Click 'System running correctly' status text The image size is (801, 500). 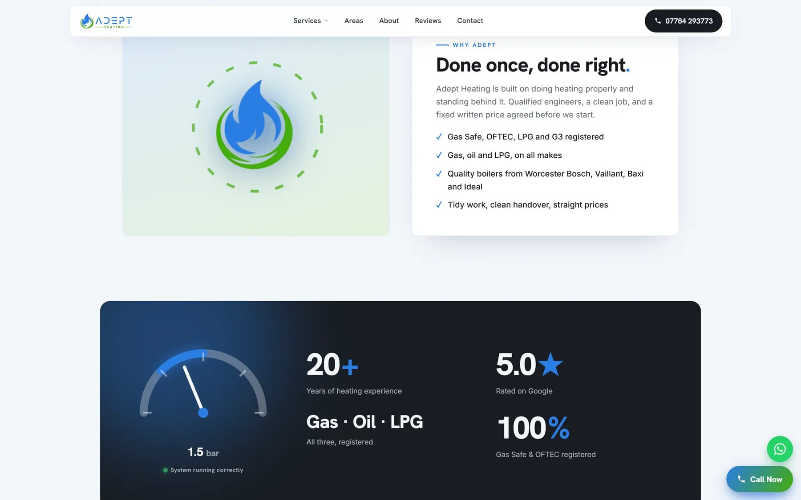click(x=206, y=470)
